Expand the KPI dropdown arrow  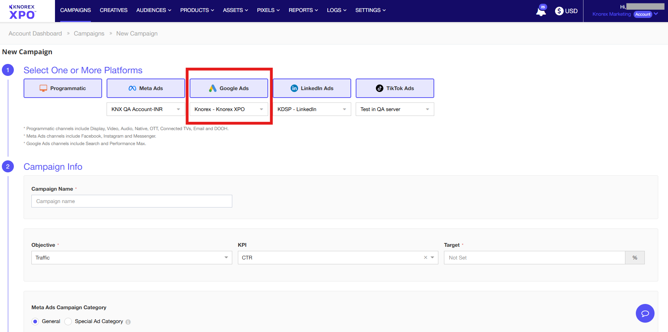[x=432, y=258]
